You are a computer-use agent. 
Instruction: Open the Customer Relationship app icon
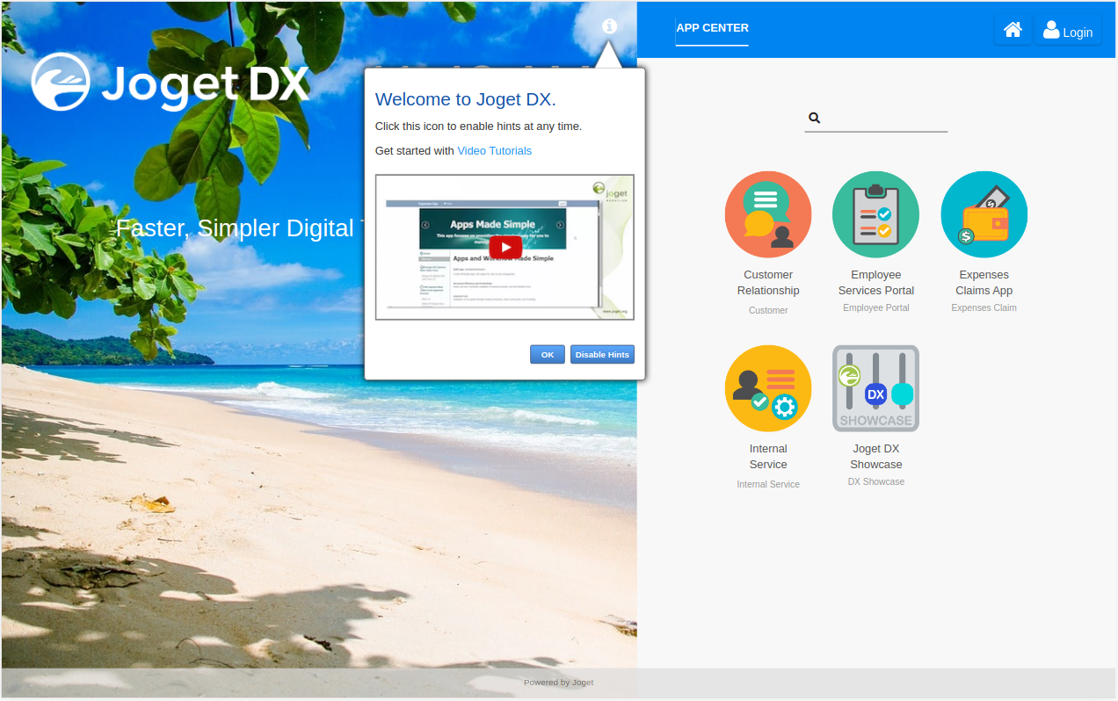[x=768, y=214]
